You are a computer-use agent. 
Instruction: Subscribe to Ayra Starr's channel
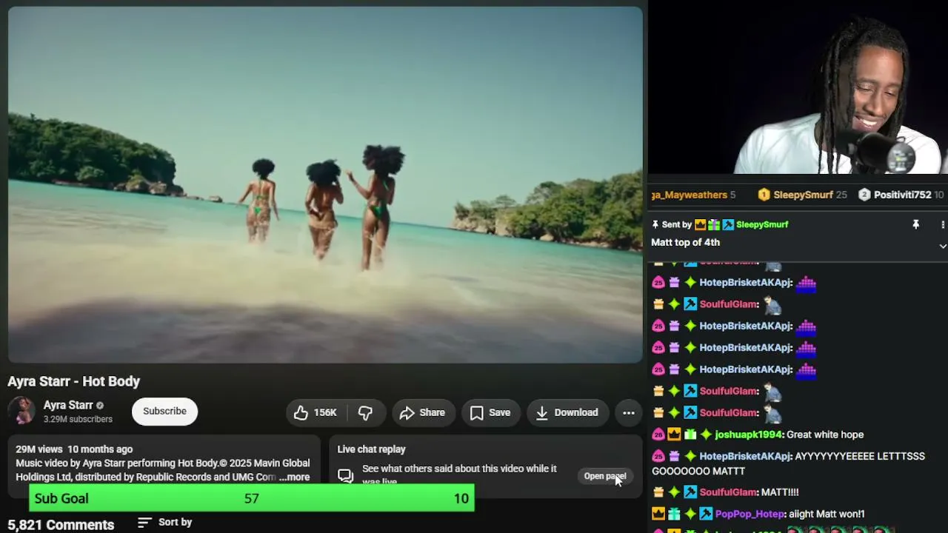[x=164, y=412]
